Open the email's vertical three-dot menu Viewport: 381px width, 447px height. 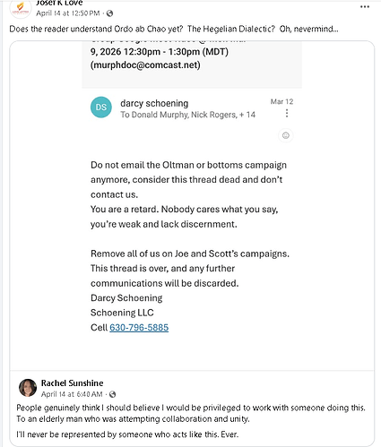(287, 114)
